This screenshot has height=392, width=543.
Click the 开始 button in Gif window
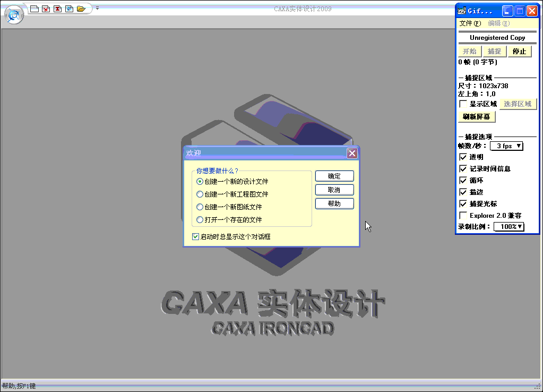tap(470, 52)
